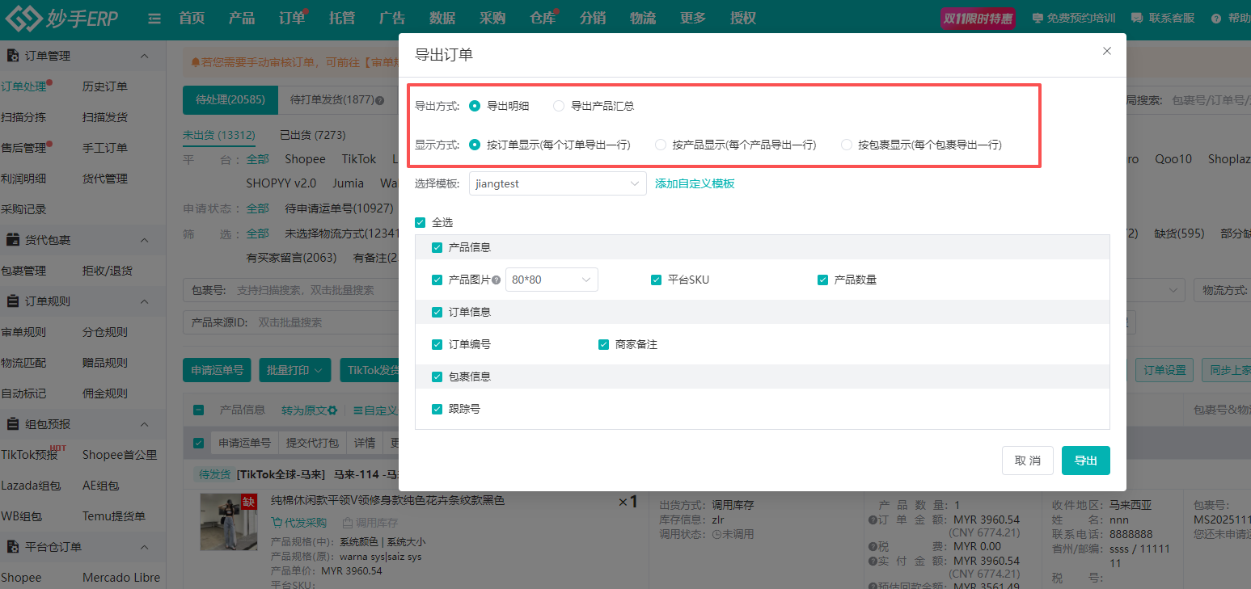This screenshot has width=1251, height=589.
Task: Select the 导出产品汇总 radio option
Action: [x=558, y=105]
